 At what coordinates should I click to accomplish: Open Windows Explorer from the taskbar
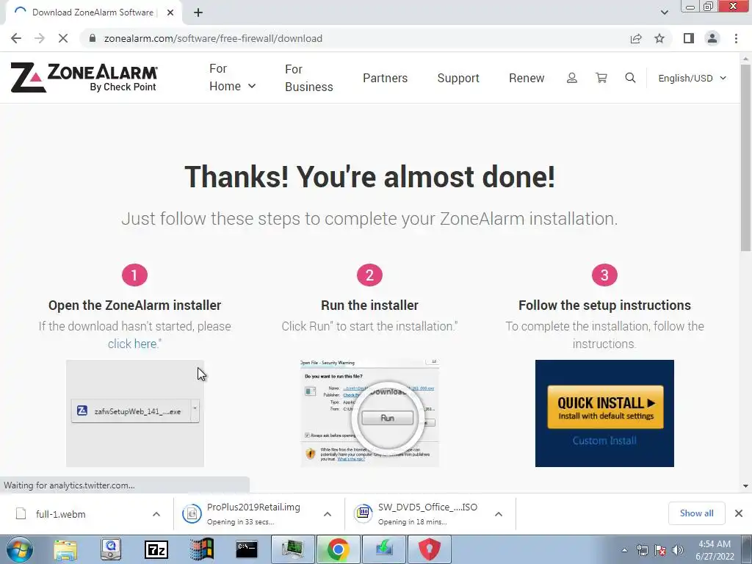tap(65, 549)
